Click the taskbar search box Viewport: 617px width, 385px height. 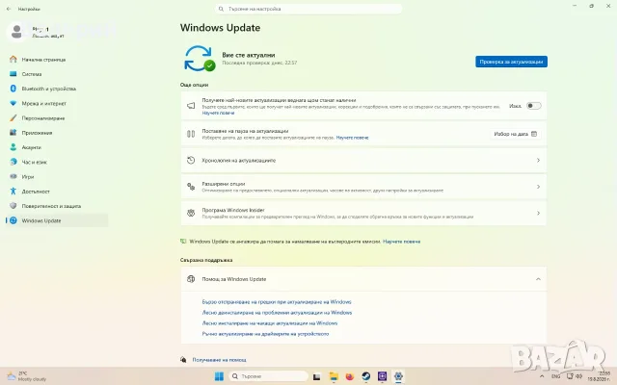tap(268, 376)
